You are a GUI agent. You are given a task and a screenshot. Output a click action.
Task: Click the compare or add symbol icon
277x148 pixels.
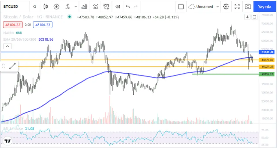(x=56, y=6)
